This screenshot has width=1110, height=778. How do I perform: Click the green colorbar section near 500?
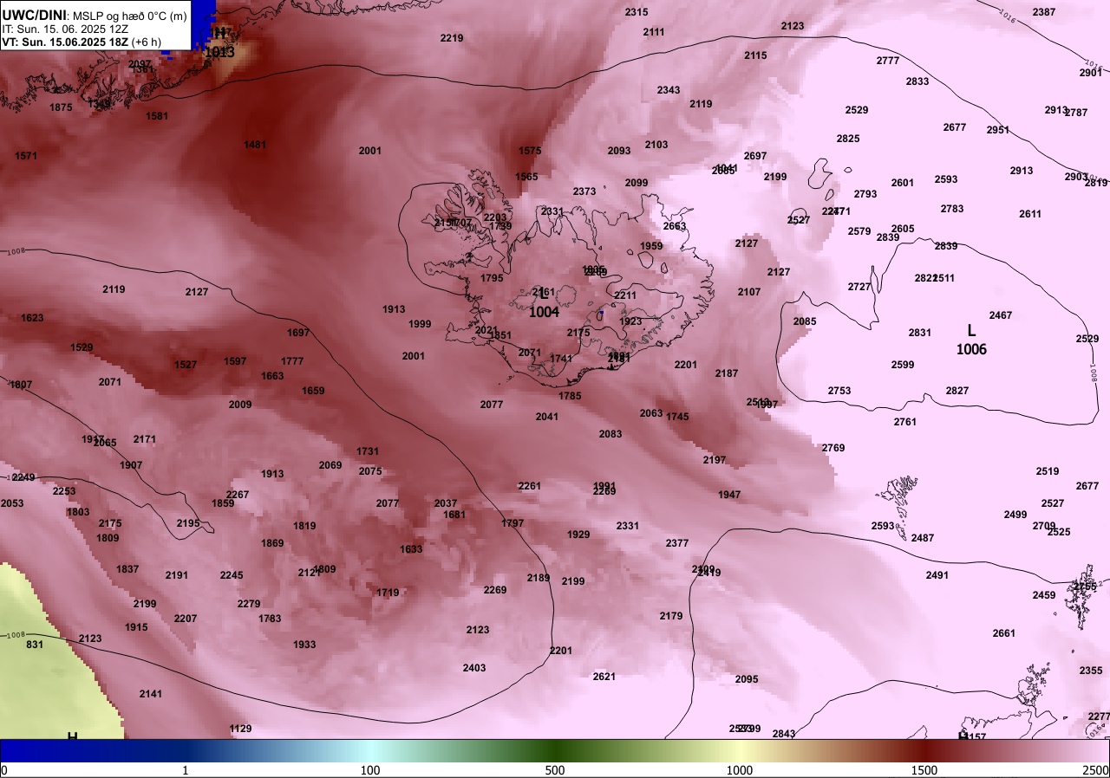tap(555, 750)
